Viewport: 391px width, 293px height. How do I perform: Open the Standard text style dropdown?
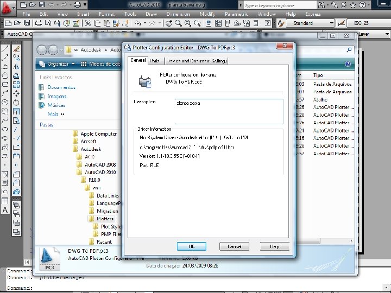331,23
